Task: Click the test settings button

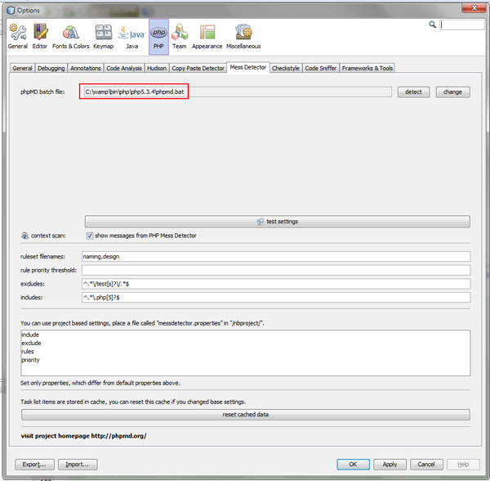Action: tap(277, 222)
